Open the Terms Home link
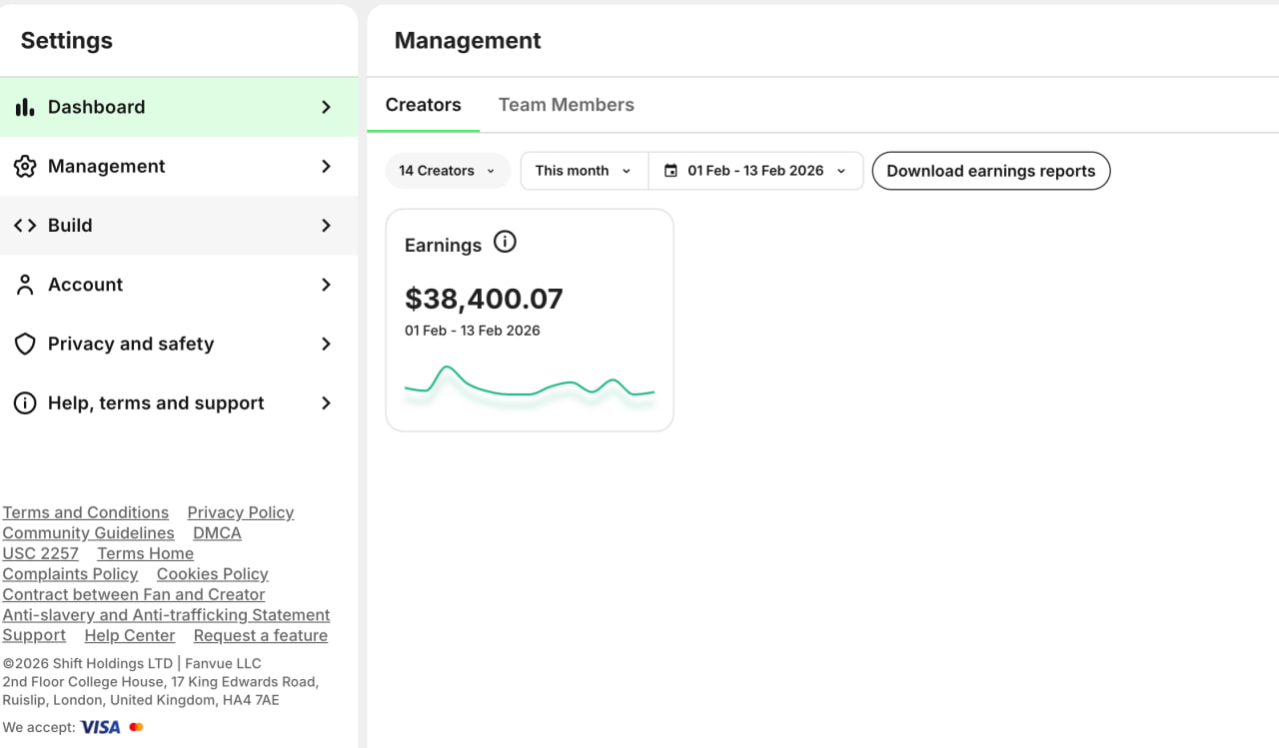The height and width of the screenshot is (748, 1279). tap(146, 553)
